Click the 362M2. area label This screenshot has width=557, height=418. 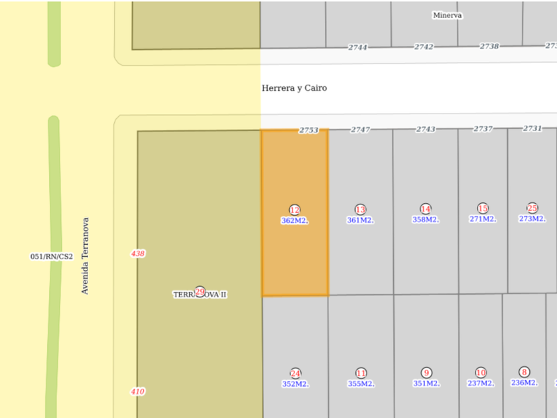[294, 220]
